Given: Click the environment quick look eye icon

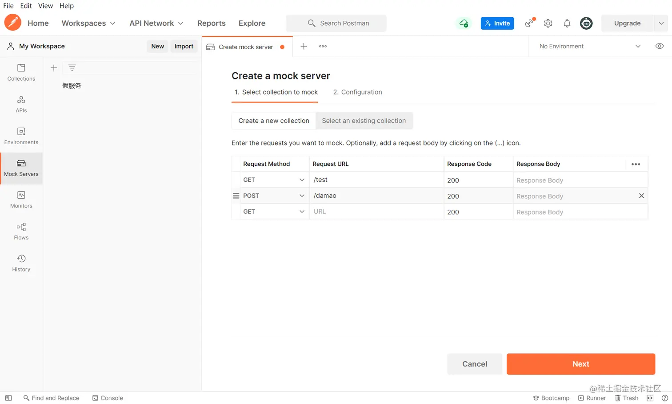Looking at the screenshot, I should pyautogui.click(x=660, y=46).
